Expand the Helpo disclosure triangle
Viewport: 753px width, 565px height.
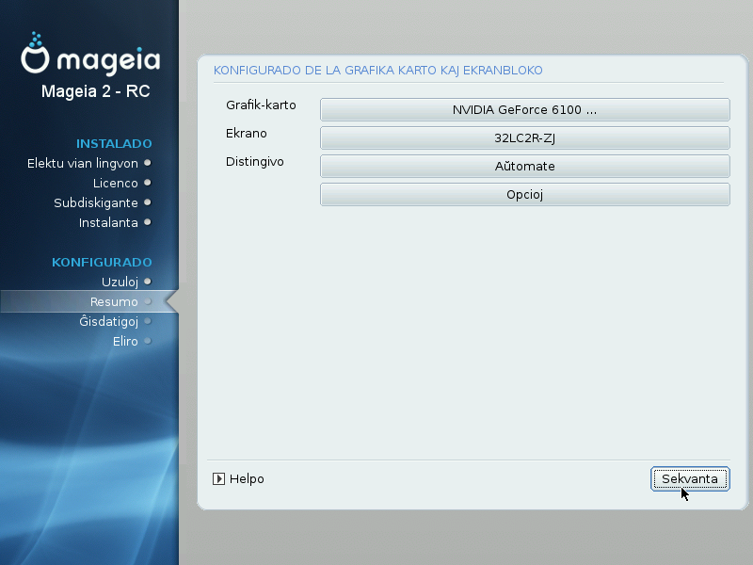click(x=218, y=479)
